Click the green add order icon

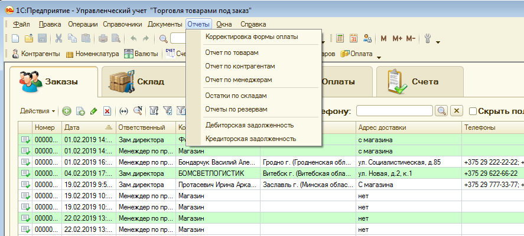(67, 110)
